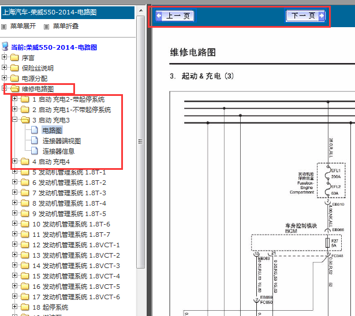Click folder icon of 4 启动 充电4

point(25,162)
